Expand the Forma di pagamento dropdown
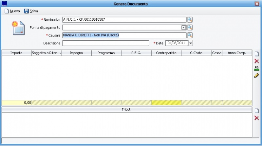 coord(184,28)
